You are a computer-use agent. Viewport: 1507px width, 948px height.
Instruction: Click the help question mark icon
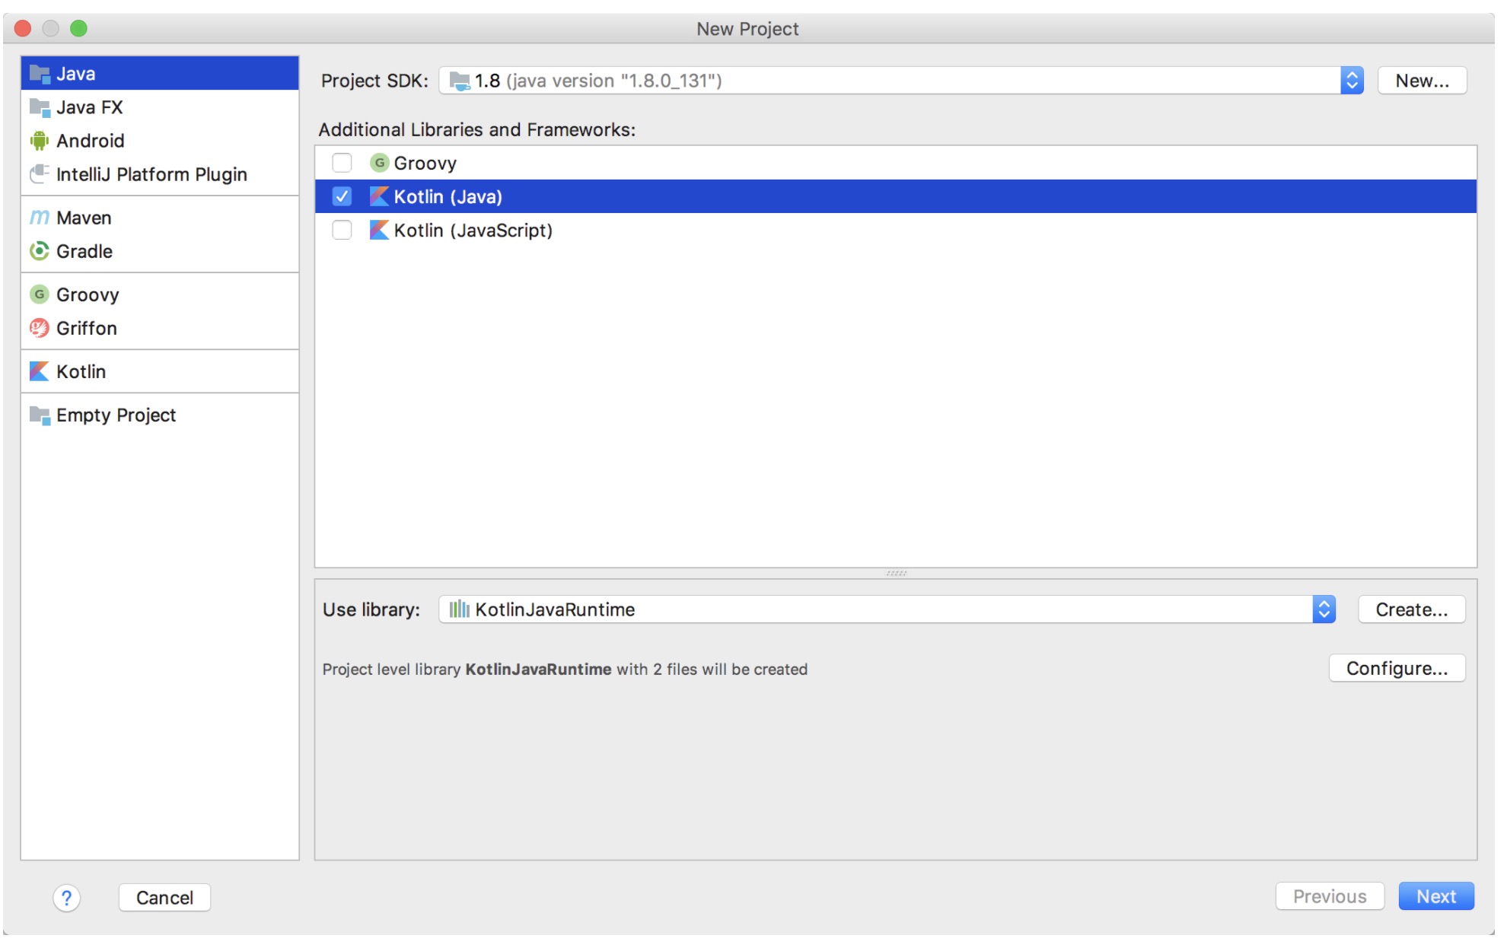pos(66,898)
